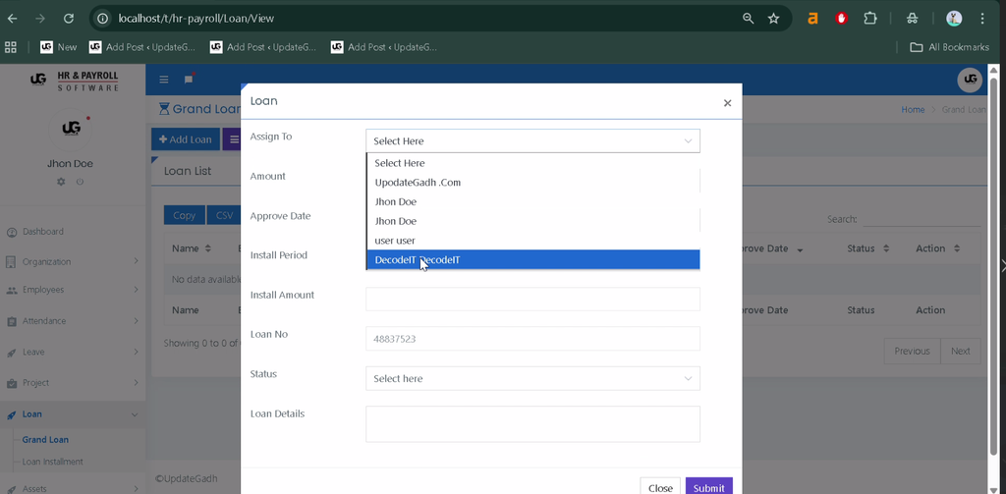Open the red shield extension icon

[842, 19]
